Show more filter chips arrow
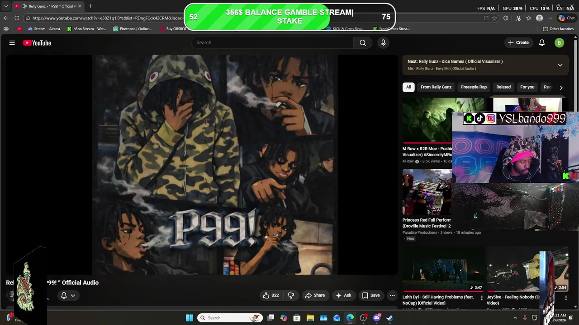 561,88
